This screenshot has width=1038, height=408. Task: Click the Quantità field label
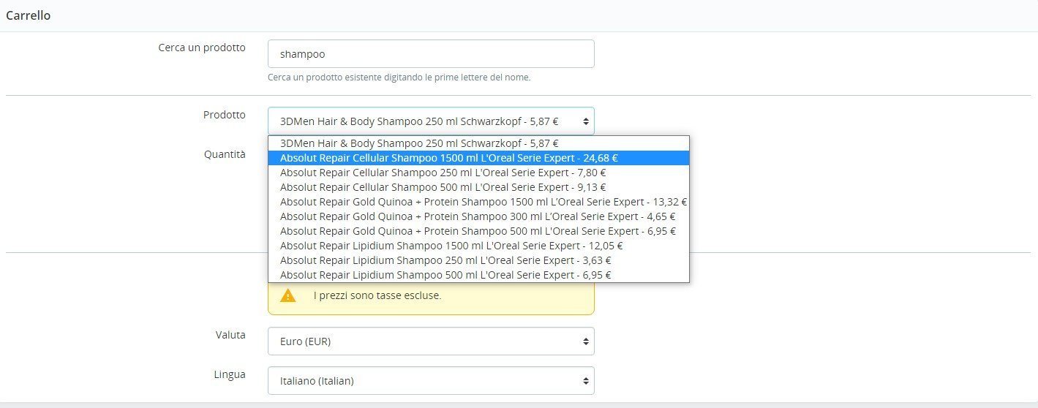pyautogui.click(x=225, y=154)
